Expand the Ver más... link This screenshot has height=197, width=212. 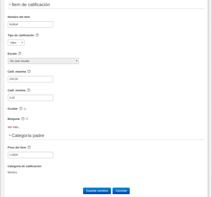14,127
